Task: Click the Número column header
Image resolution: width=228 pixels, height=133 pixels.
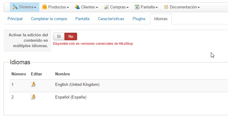Action: [x=19, y=74]
